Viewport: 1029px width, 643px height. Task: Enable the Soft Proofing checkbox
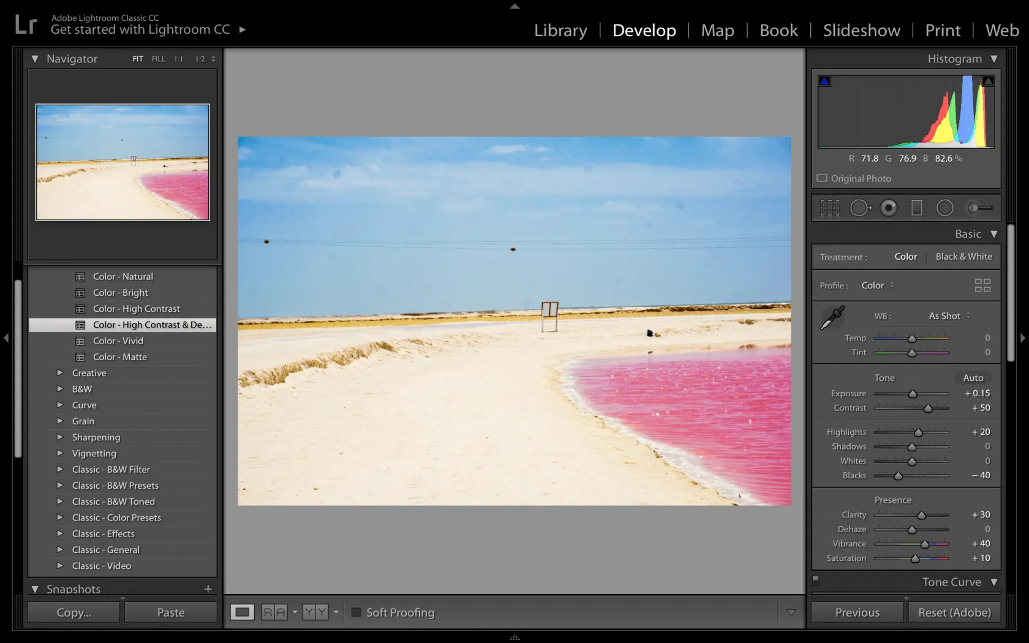click(356, 612)
